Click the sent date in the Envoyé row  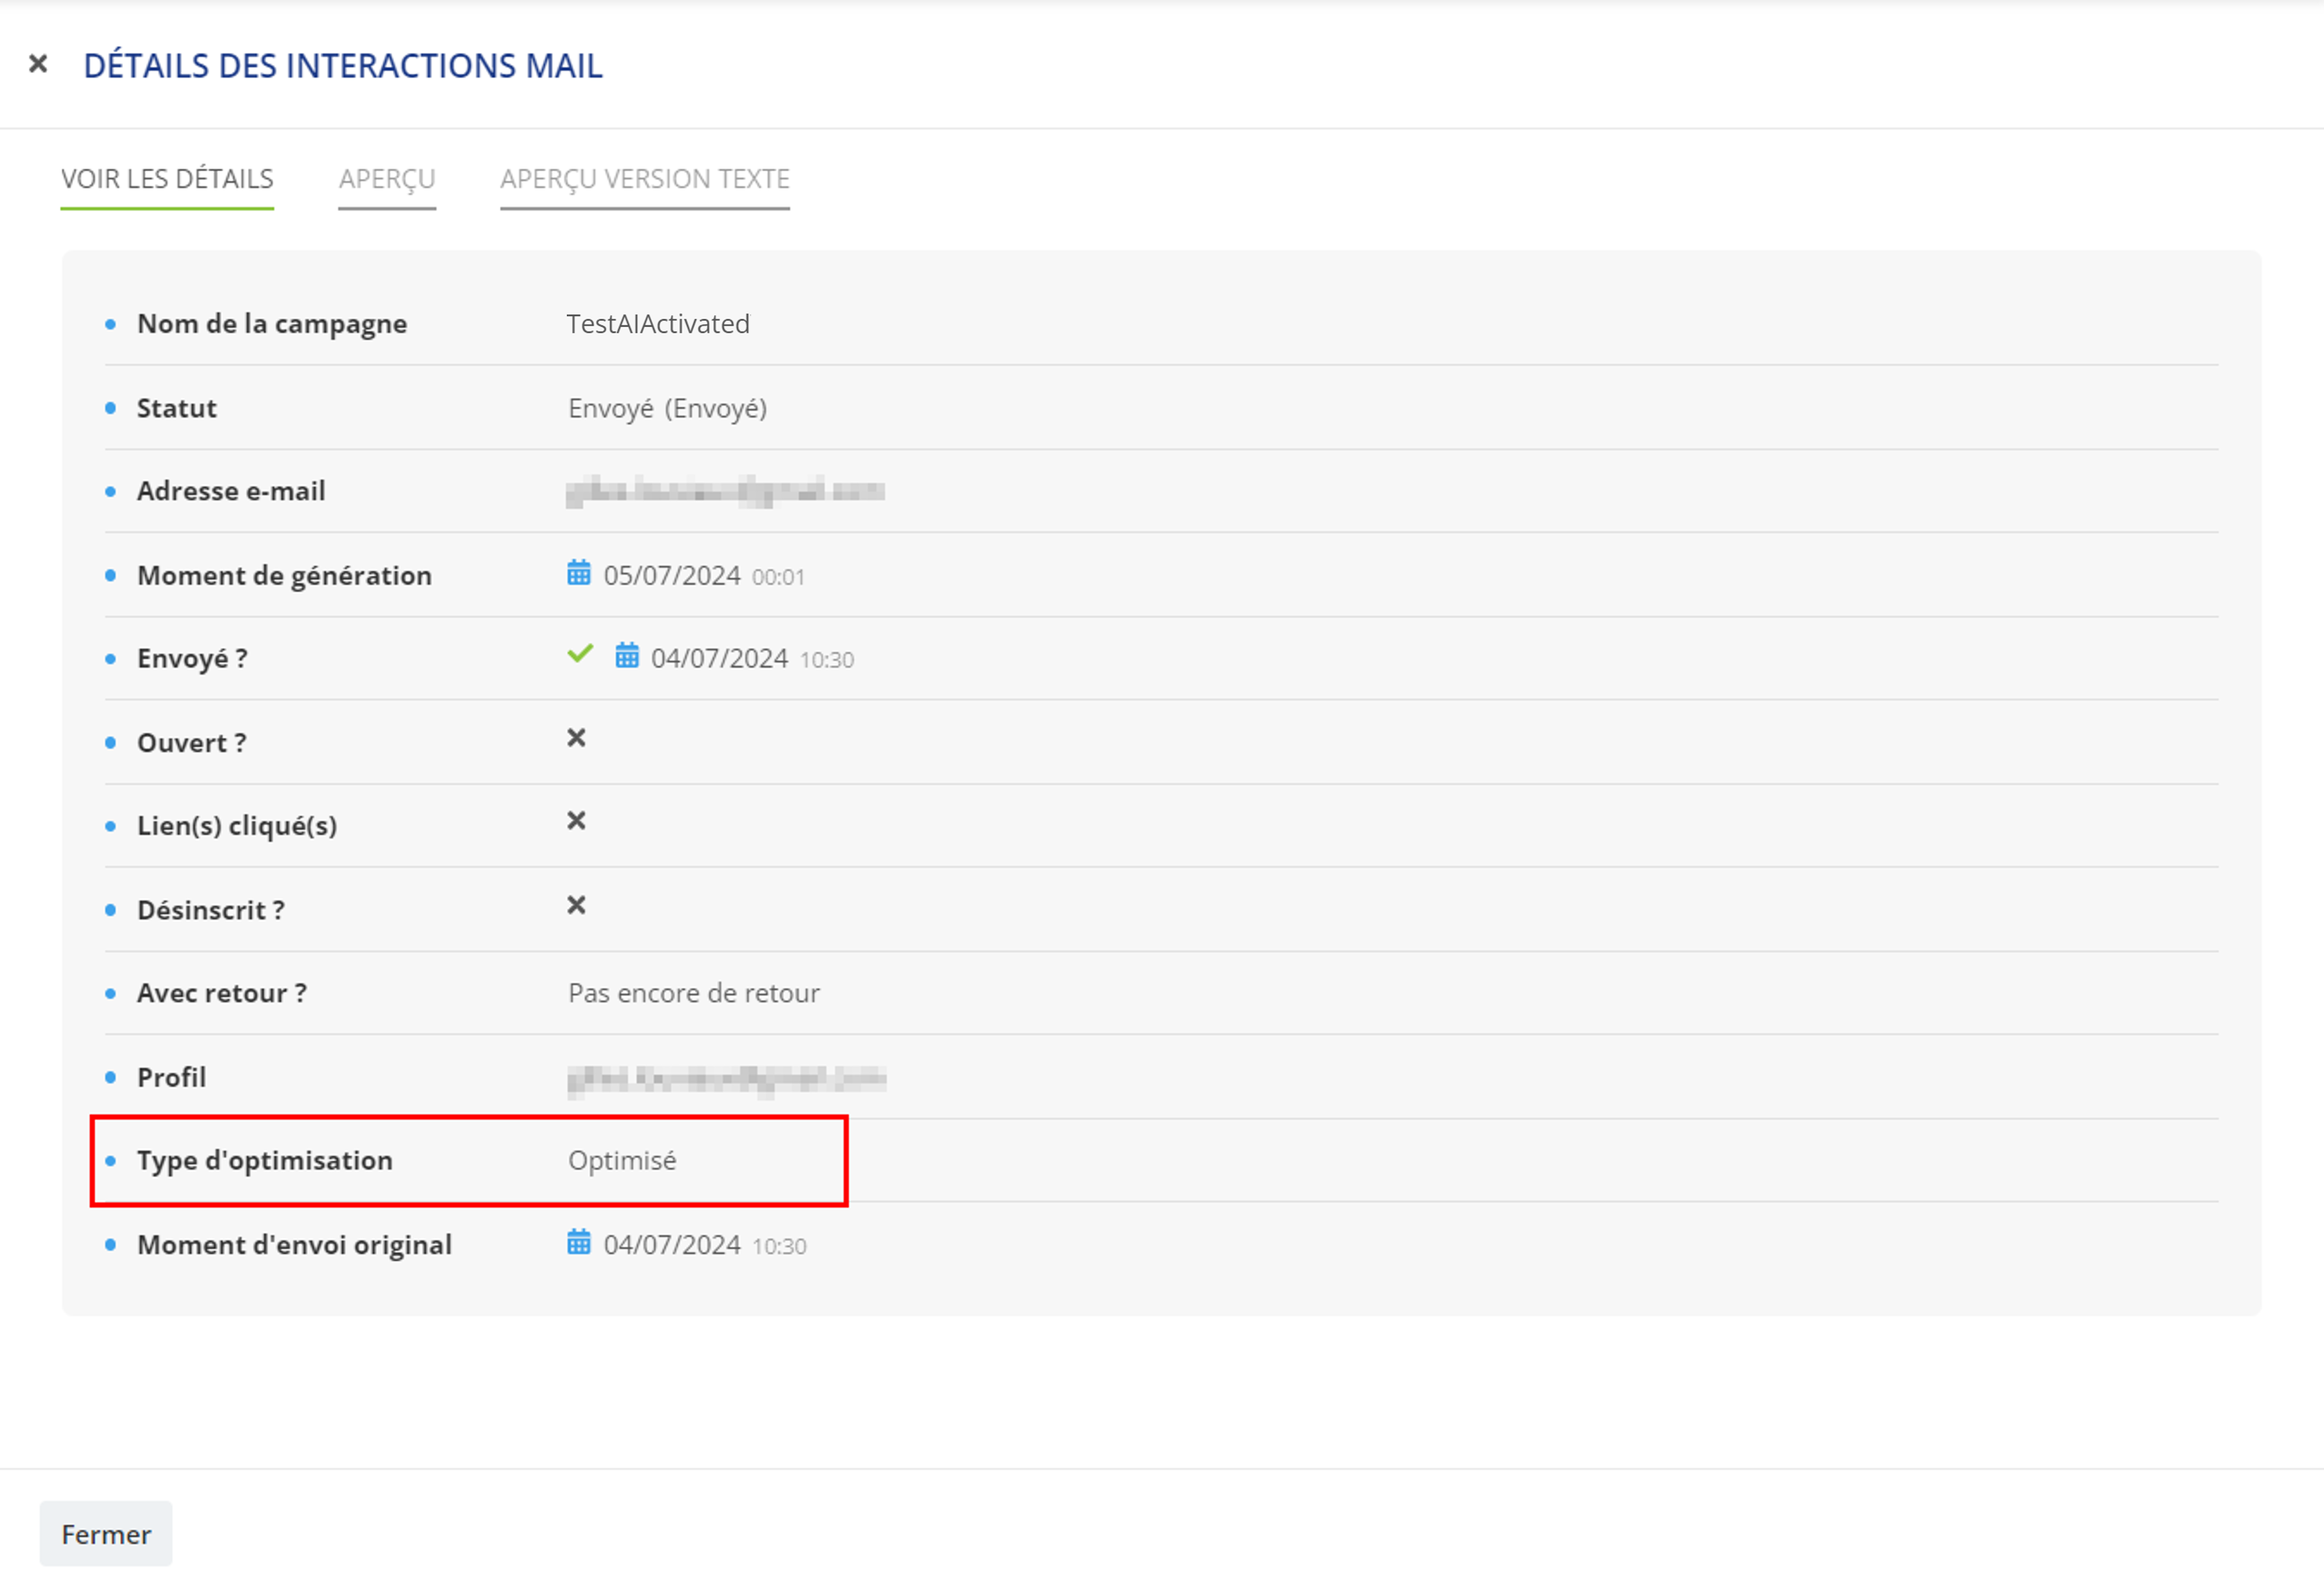coord(720,659)
